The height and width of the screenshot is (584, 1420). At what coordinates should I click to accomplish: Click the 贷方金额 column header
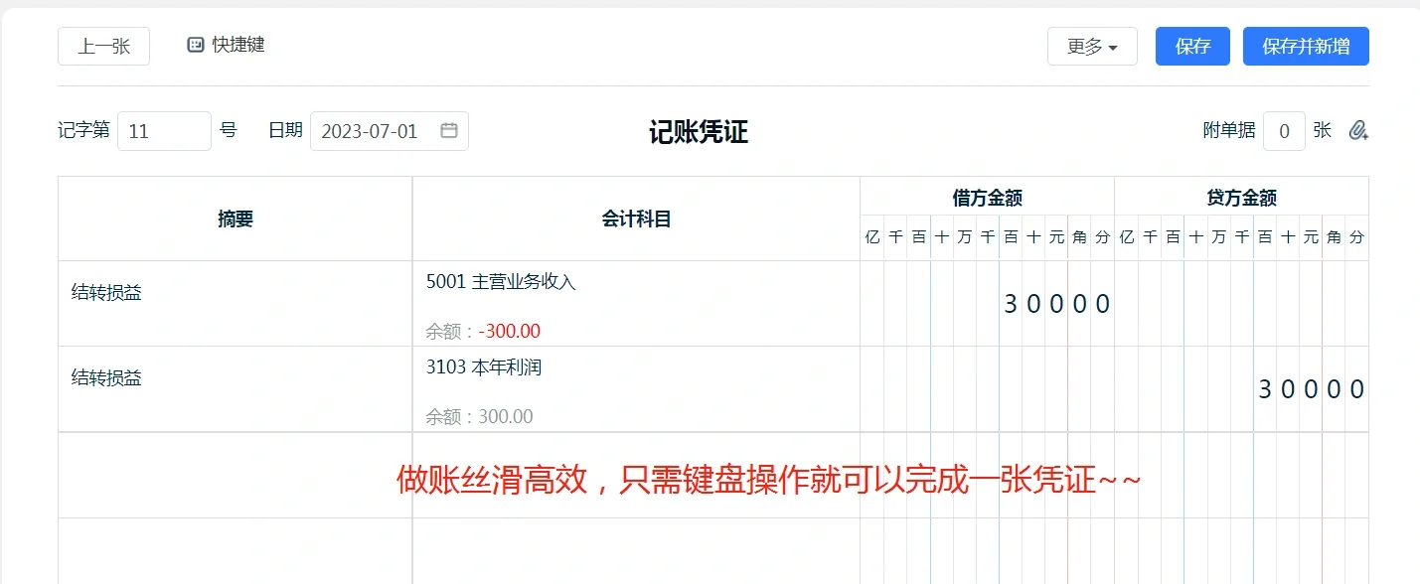1242,197
